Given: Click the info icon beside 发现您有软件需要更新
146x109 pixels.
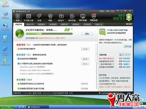Looking at the screenshot, I should 18,59.
